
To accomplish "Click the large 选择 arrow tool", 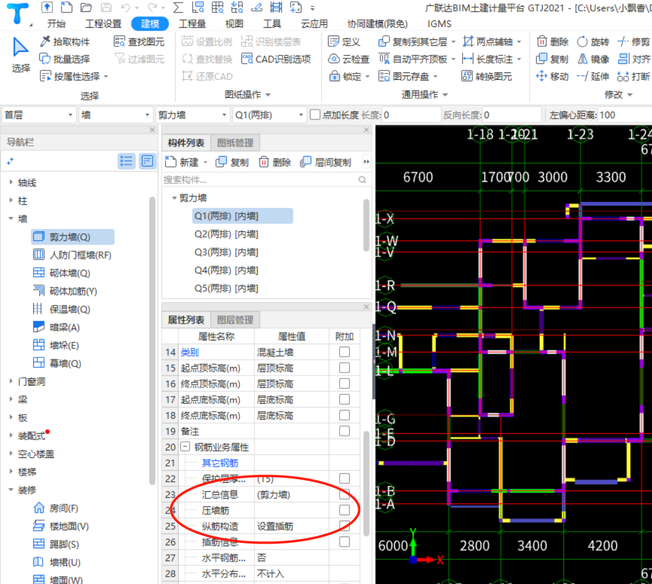I will click(21, 54).
